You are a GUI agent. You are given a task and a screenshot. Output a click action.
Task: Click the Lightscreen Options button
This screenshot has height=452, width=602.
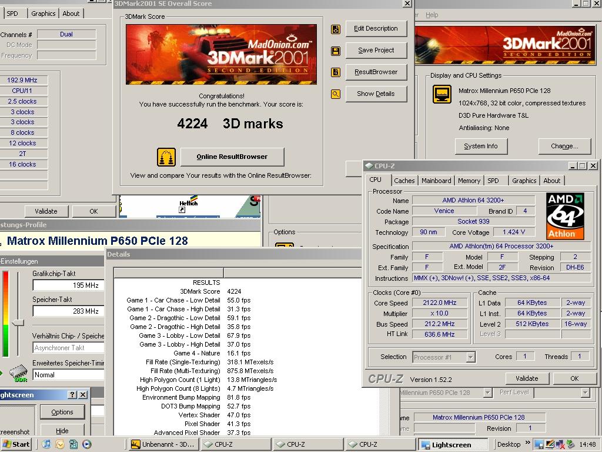pos(62,412)
